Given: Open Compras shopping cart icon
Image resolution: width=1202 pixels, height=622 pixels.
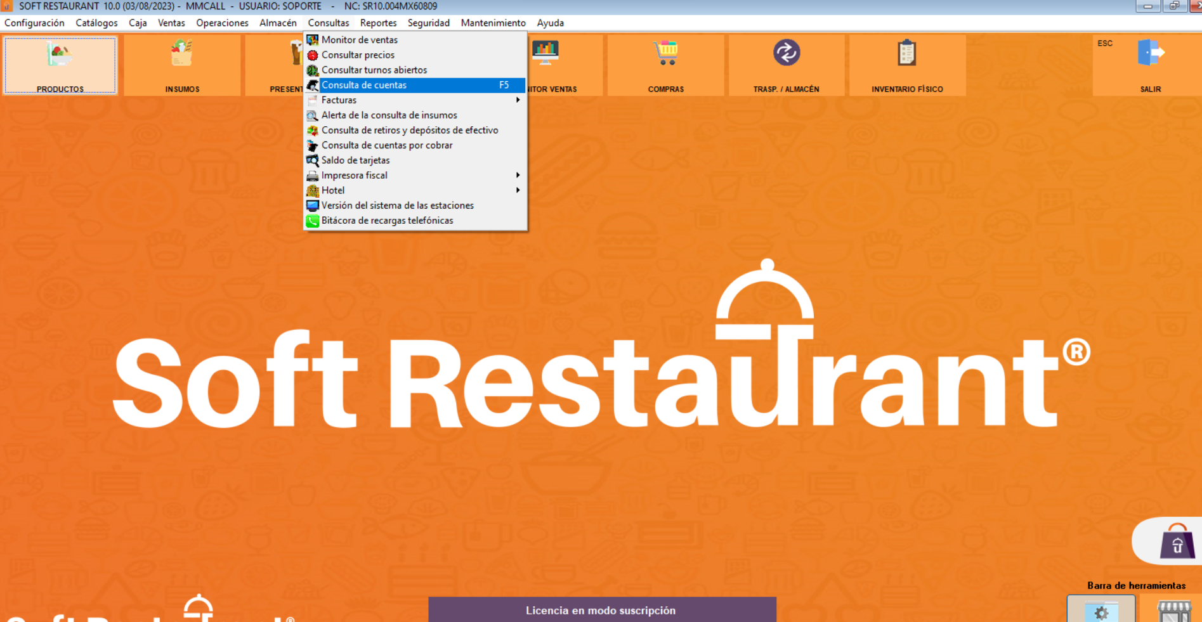Looking at the screenshot, I should point(665,54).
